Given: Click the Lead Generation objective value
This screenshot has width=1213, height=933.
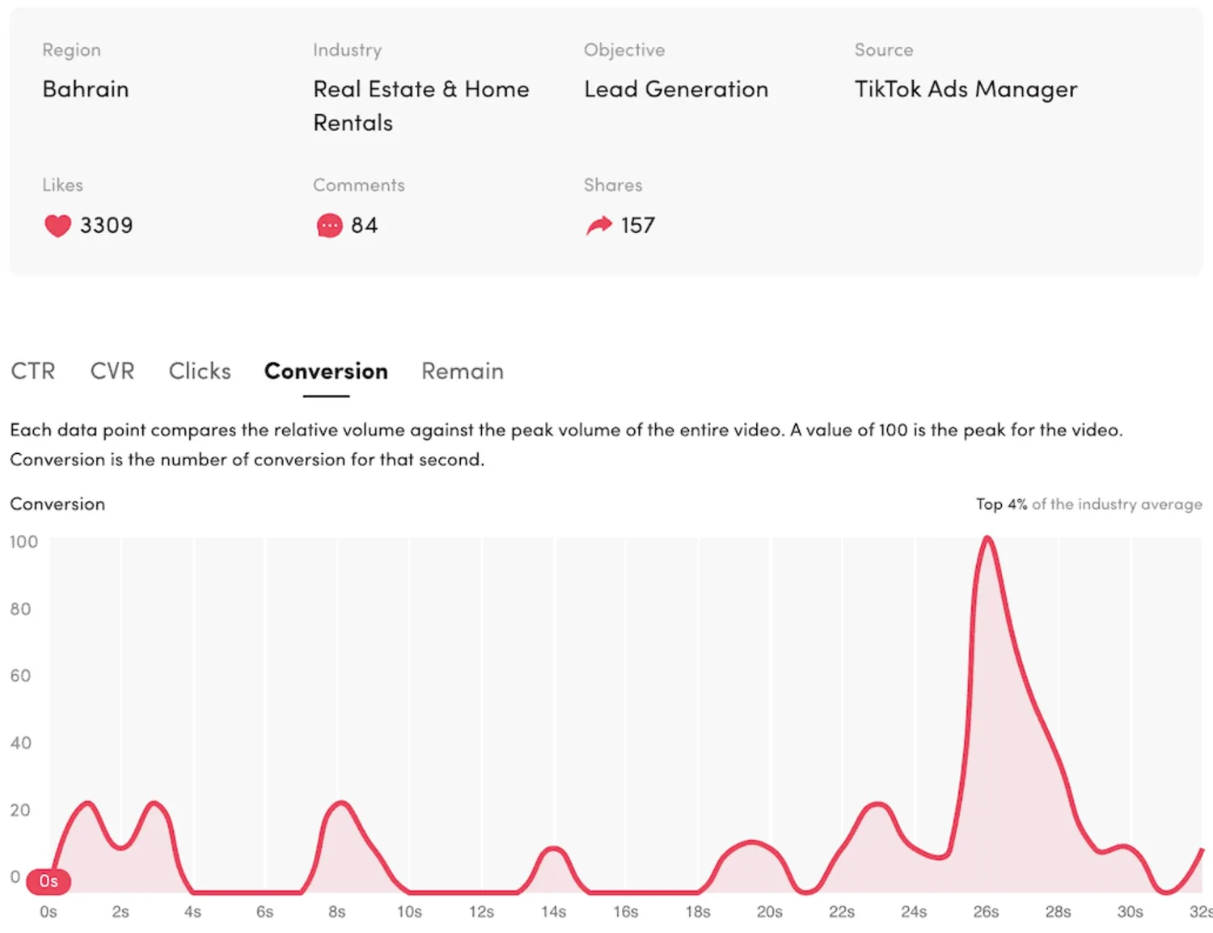Looking at the screenshot, I should click(676, 89).
